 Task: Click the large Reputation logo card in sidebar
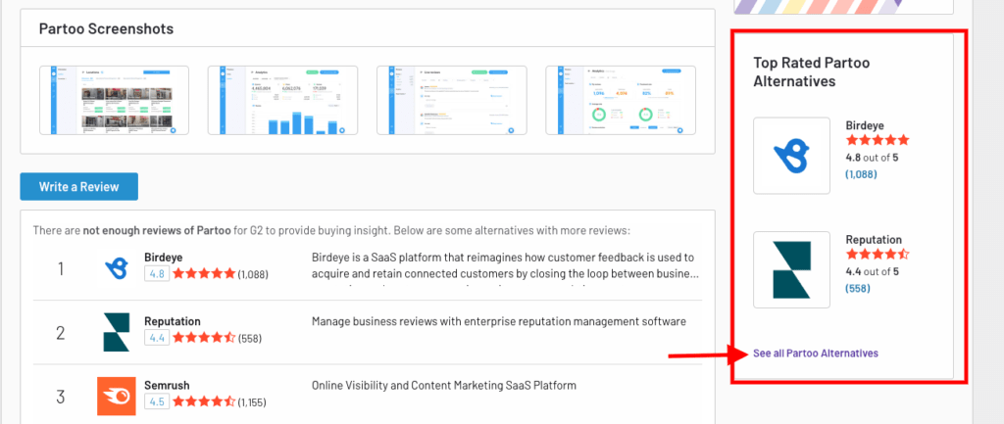tap(791, 269)
